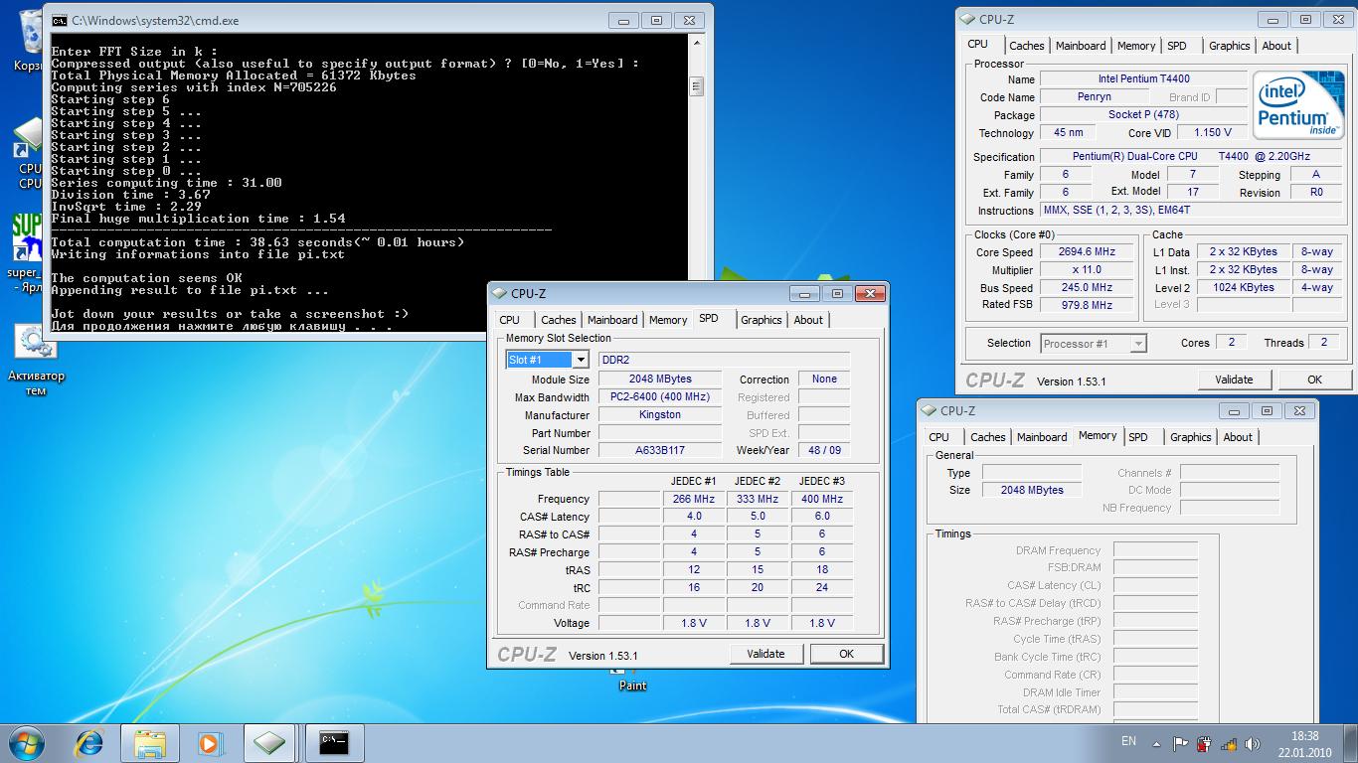Click the Size value in the Memory CPU-Z window
Image resolution: width=1358 pixels, height=763 pixels.
click(1032, 491)
